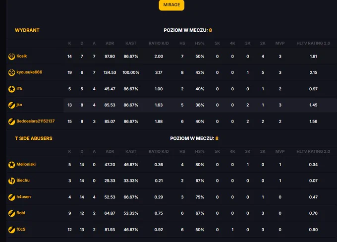The height and width of the screenshot is (242, 337).
Task: Click the badge icon beside Biechu
Action: click(11, 181)
